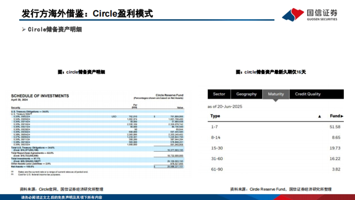Switch to the Credit Quality tab
Screen dimensions: 355x200
pyautogui.click(x=308, y=94)
